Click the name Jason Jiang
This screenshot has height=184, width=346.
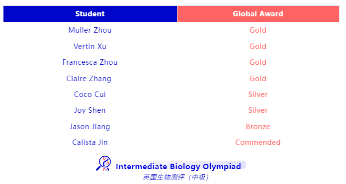(90, 127)
